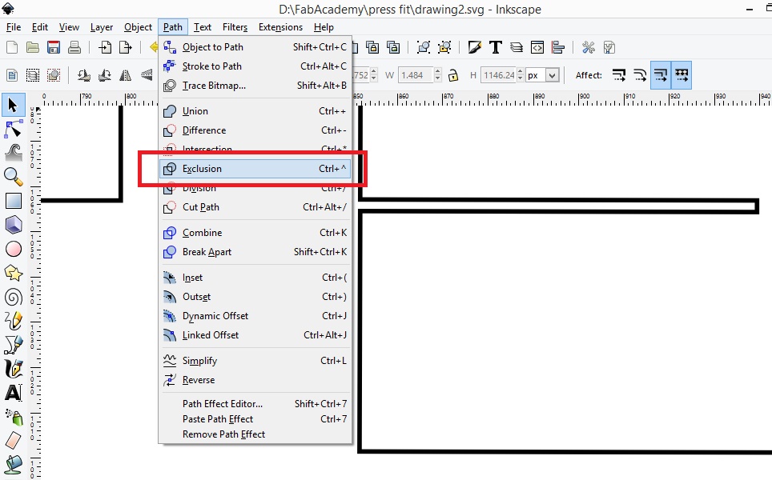Select the Node edit tool
The height and width of the screenshot is (480, 772).
[14, 129]
